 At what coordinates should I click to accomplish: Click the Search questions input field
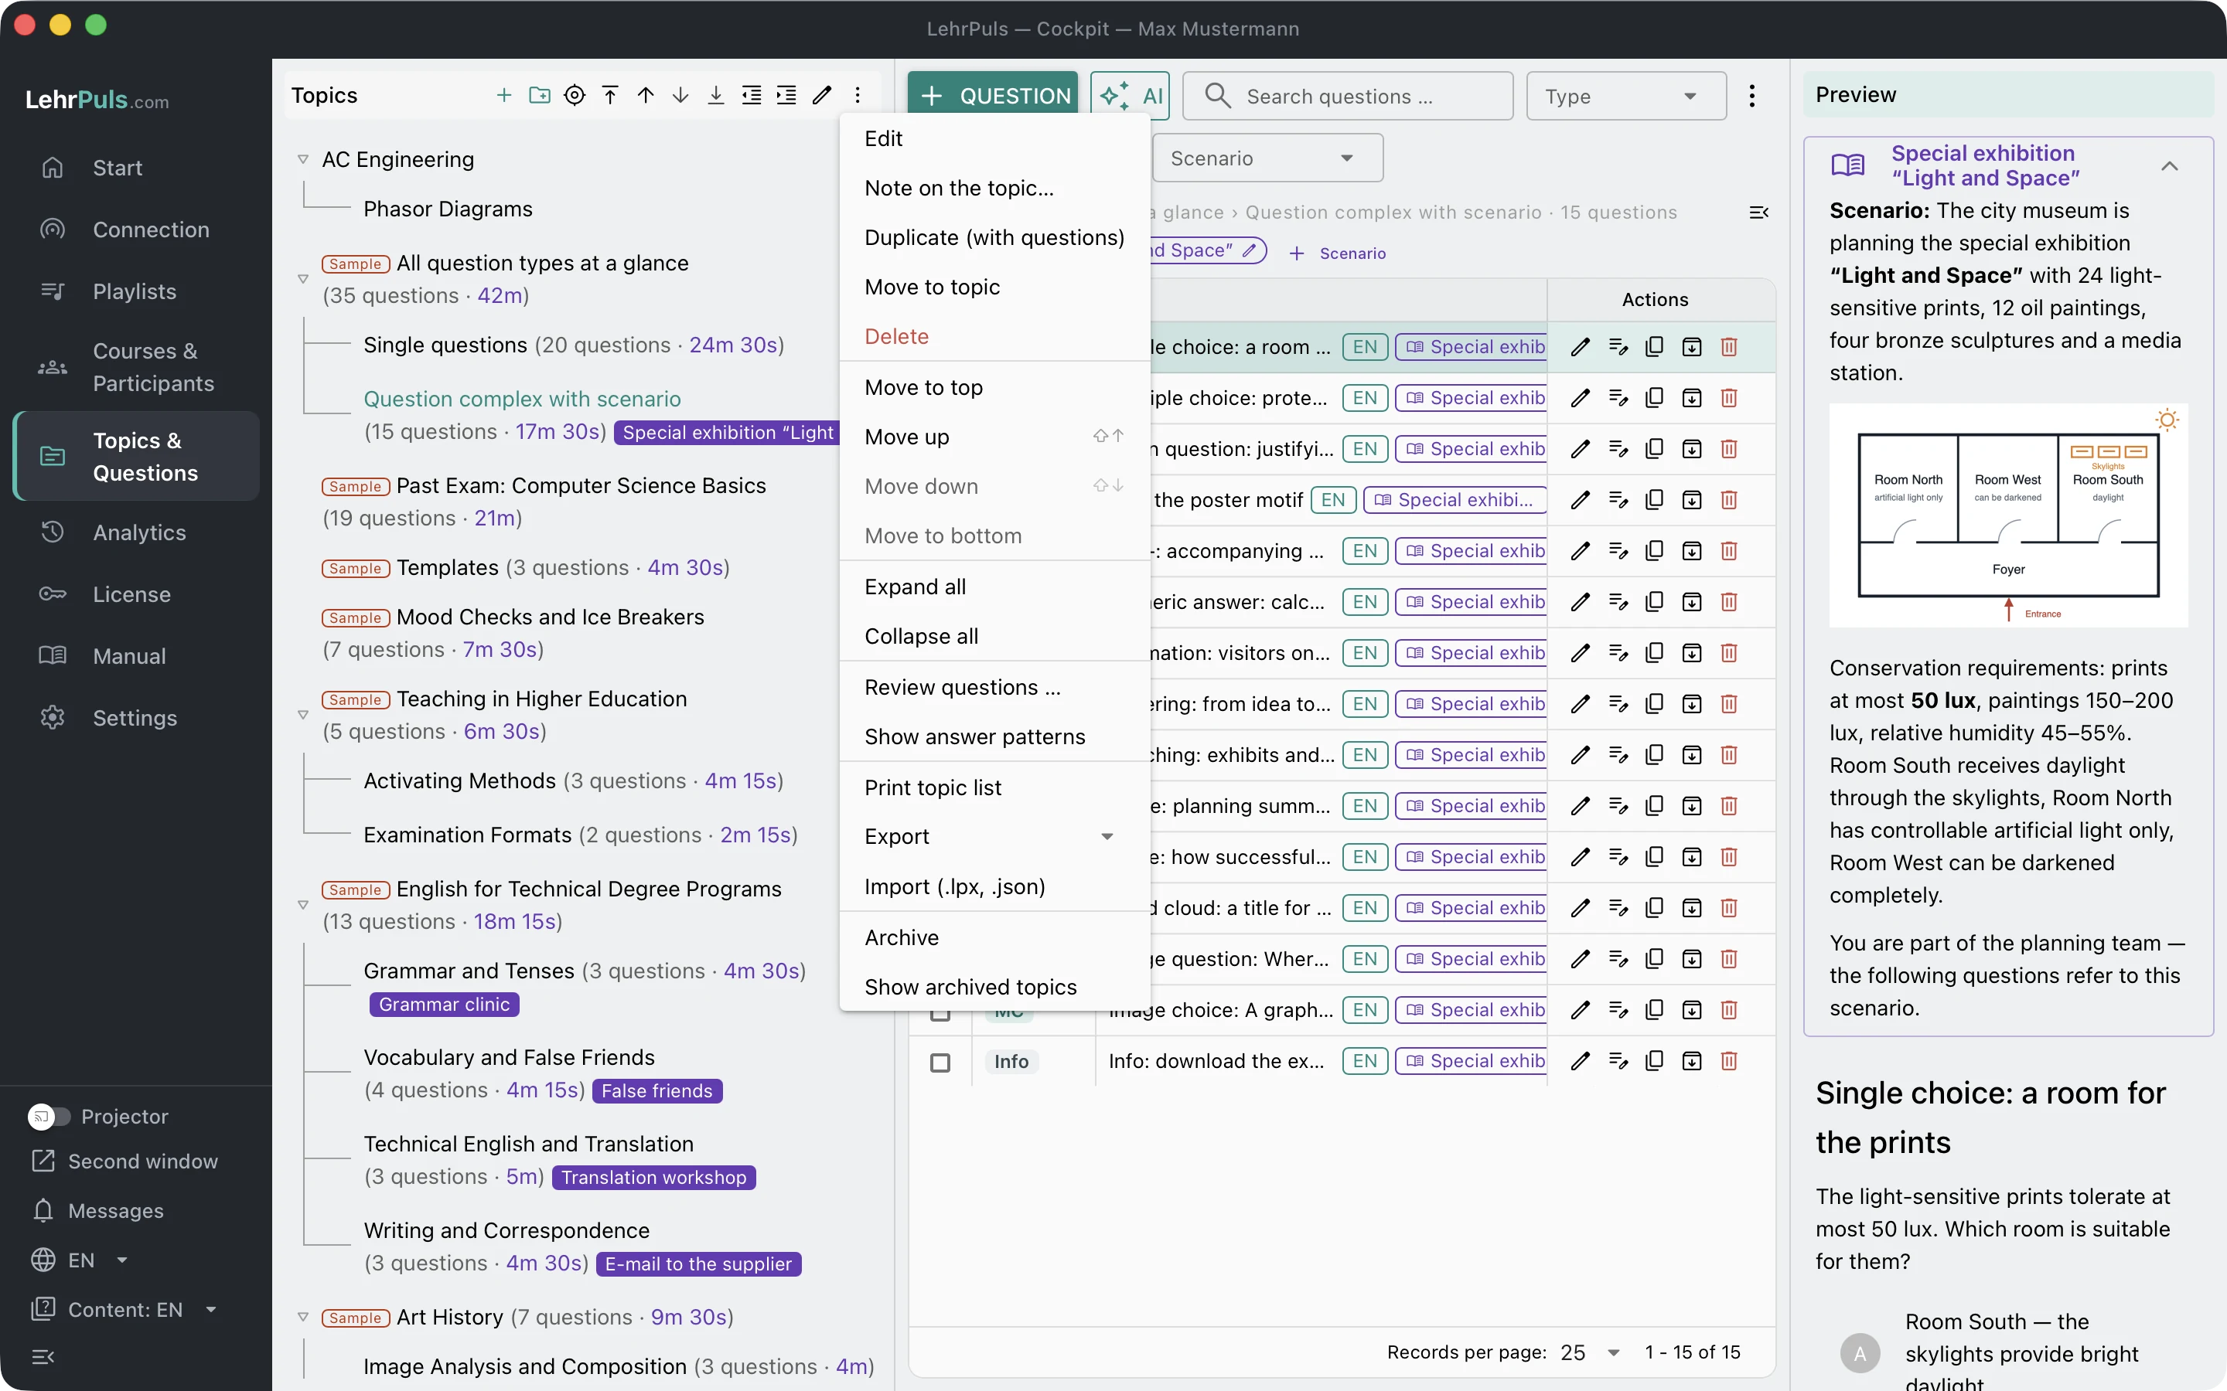(1347, 96)
